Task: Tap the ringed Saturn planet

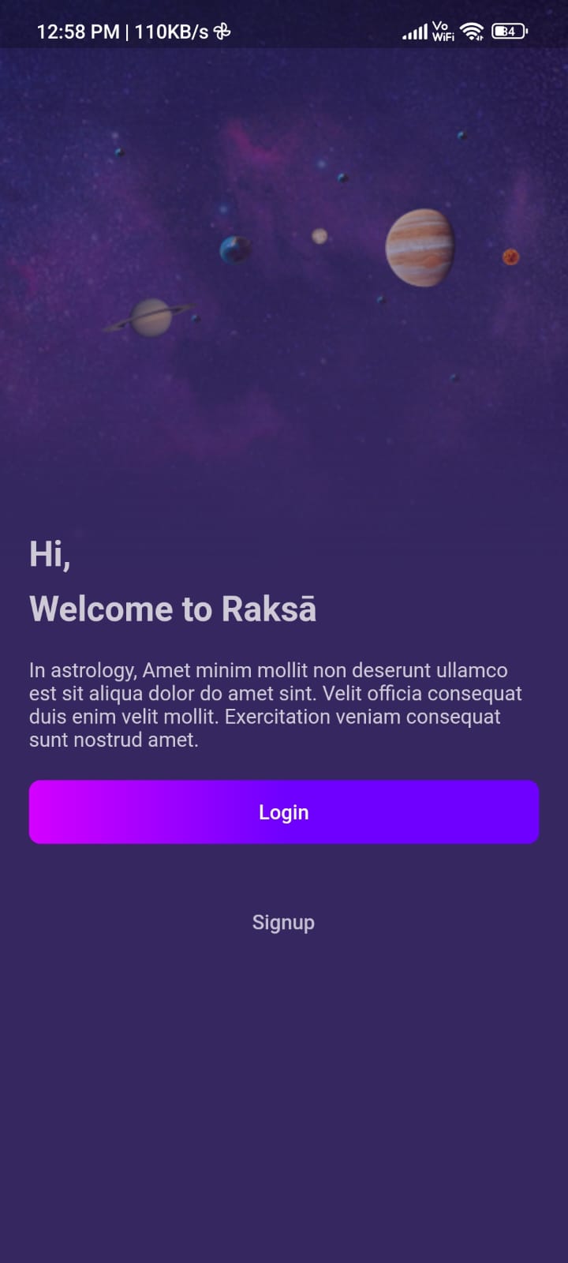Action: pos(150,317)
